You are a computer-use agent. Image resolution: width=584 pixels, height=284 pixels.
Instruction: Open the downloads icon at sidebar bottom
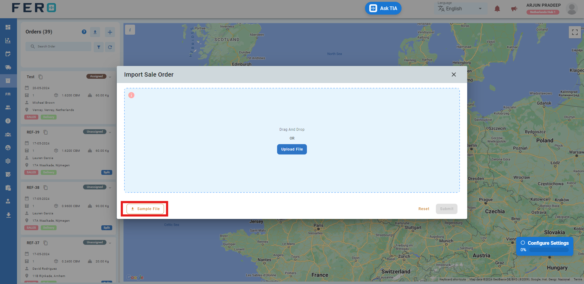pyautogui.click(x=8, y=215)
